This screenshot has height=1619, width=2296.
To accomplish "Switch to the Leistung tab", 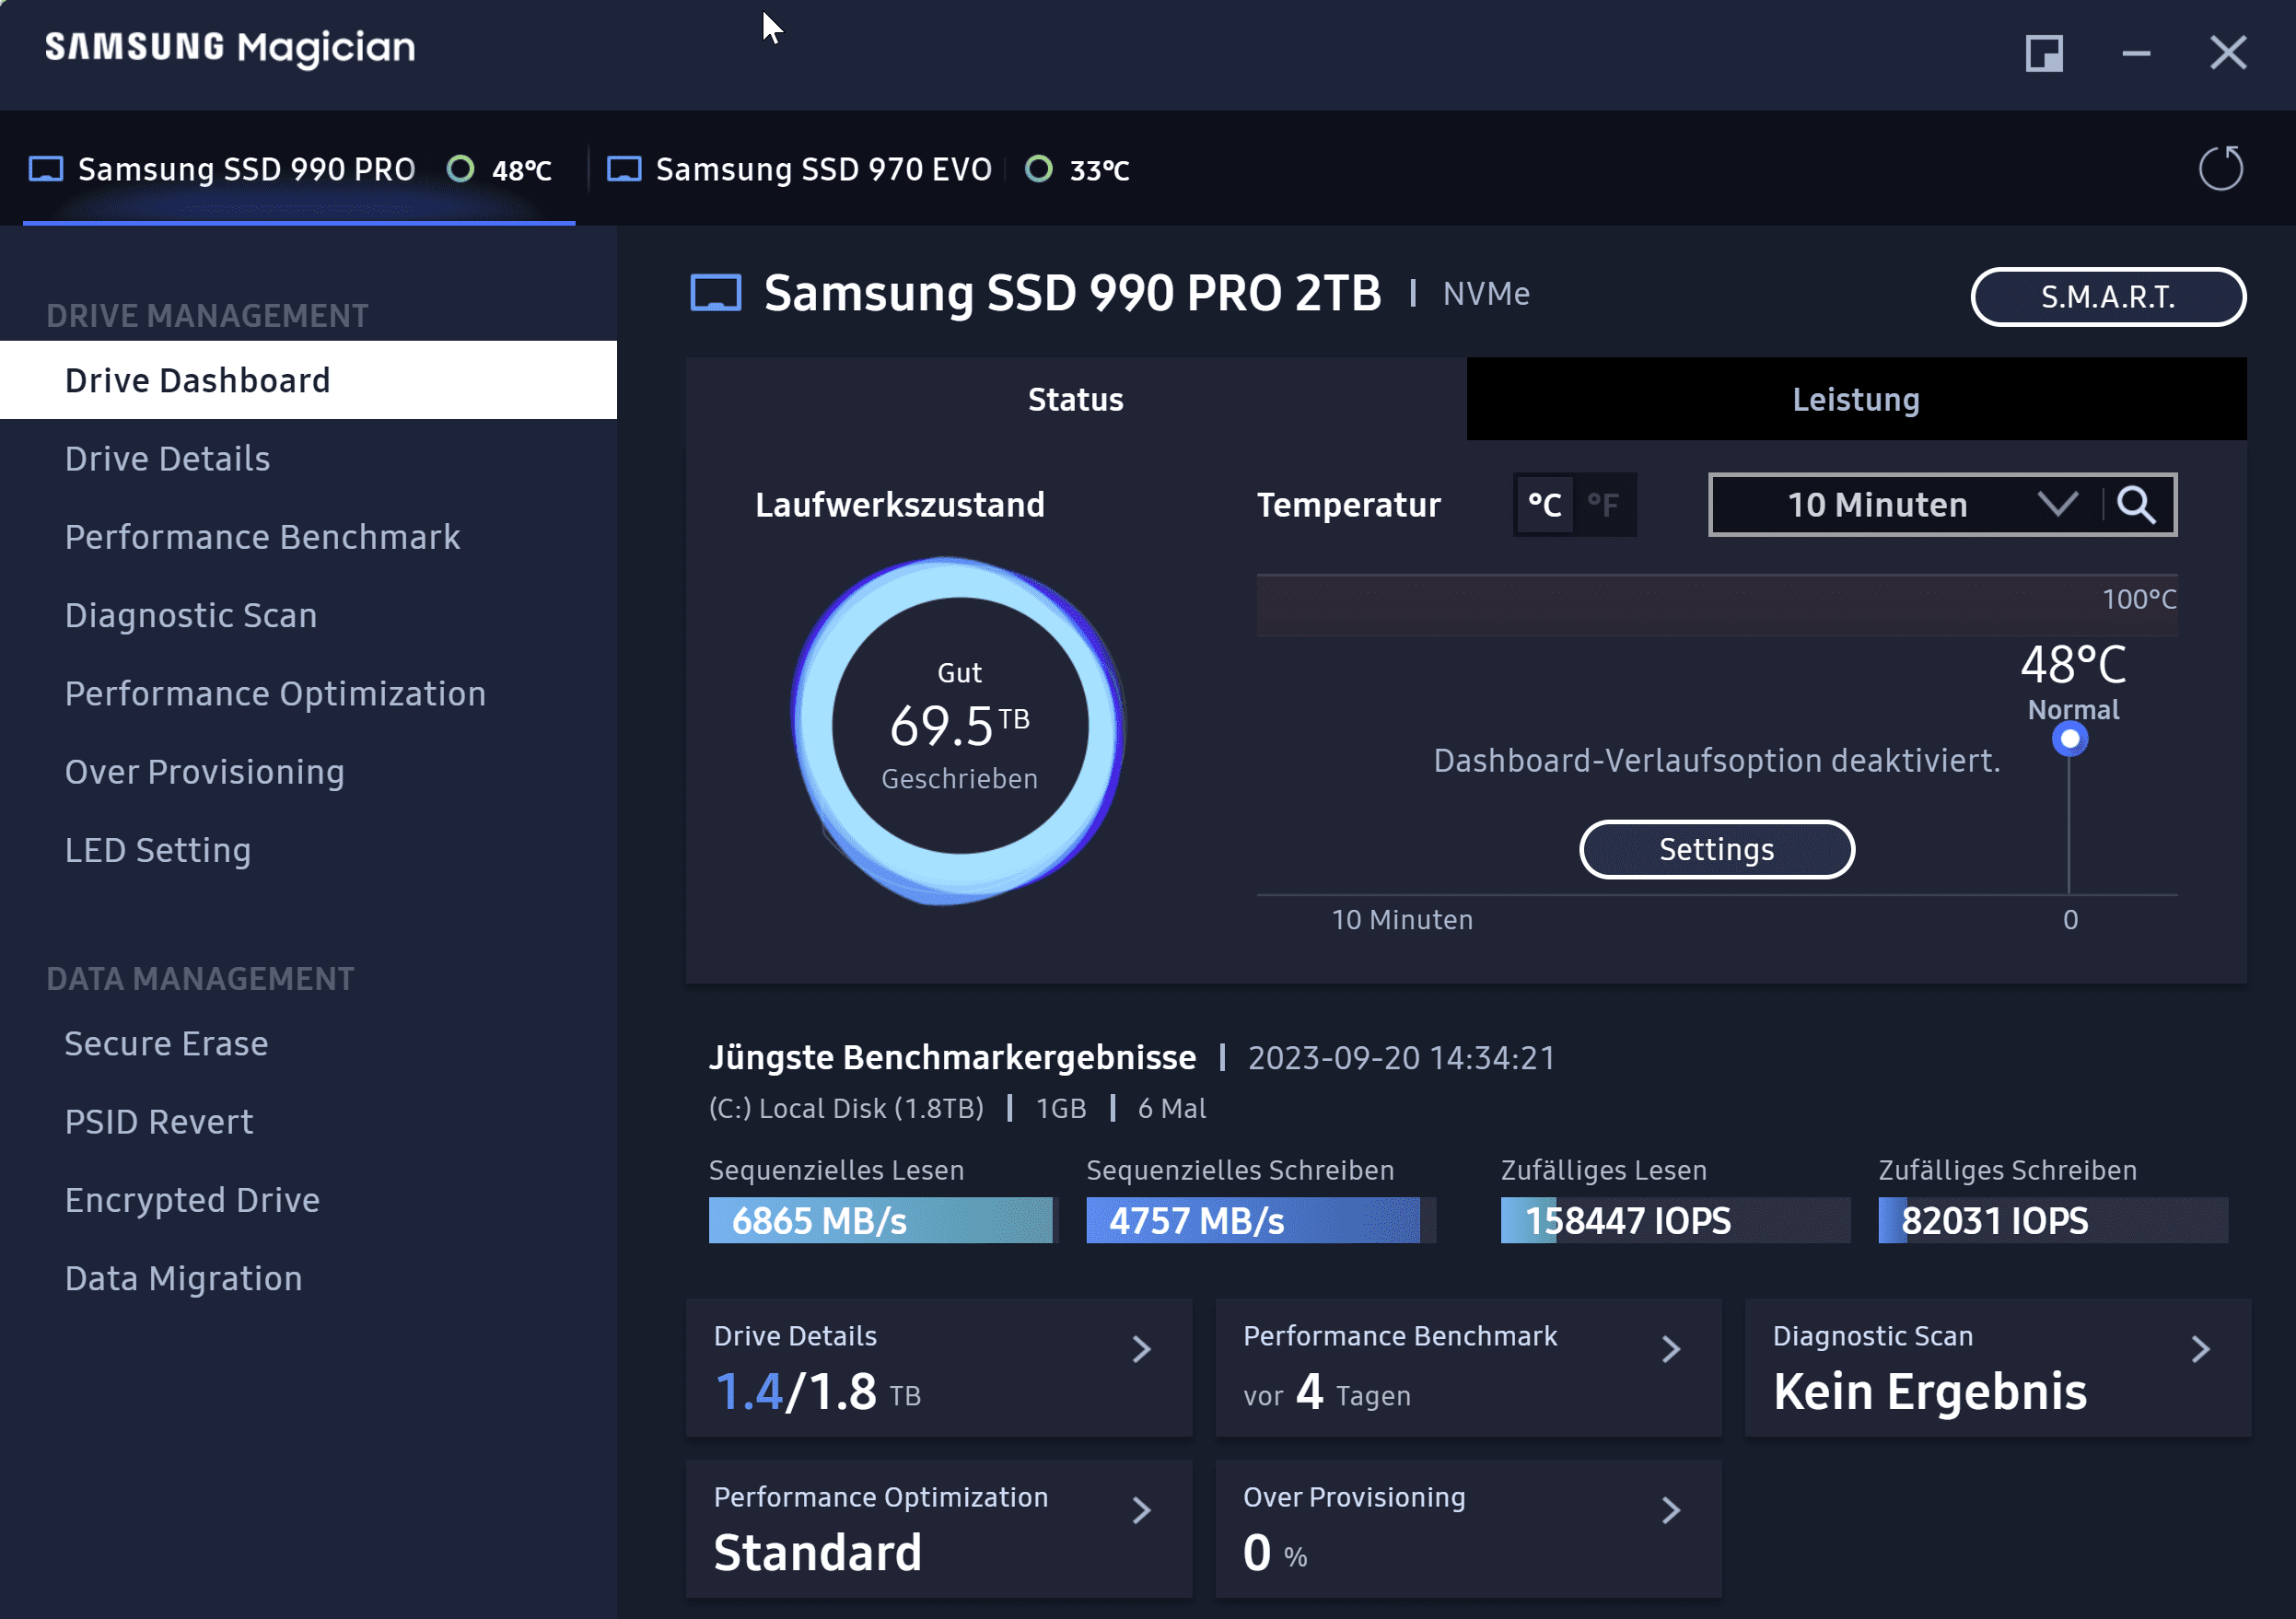I will tap(1856, 399).
